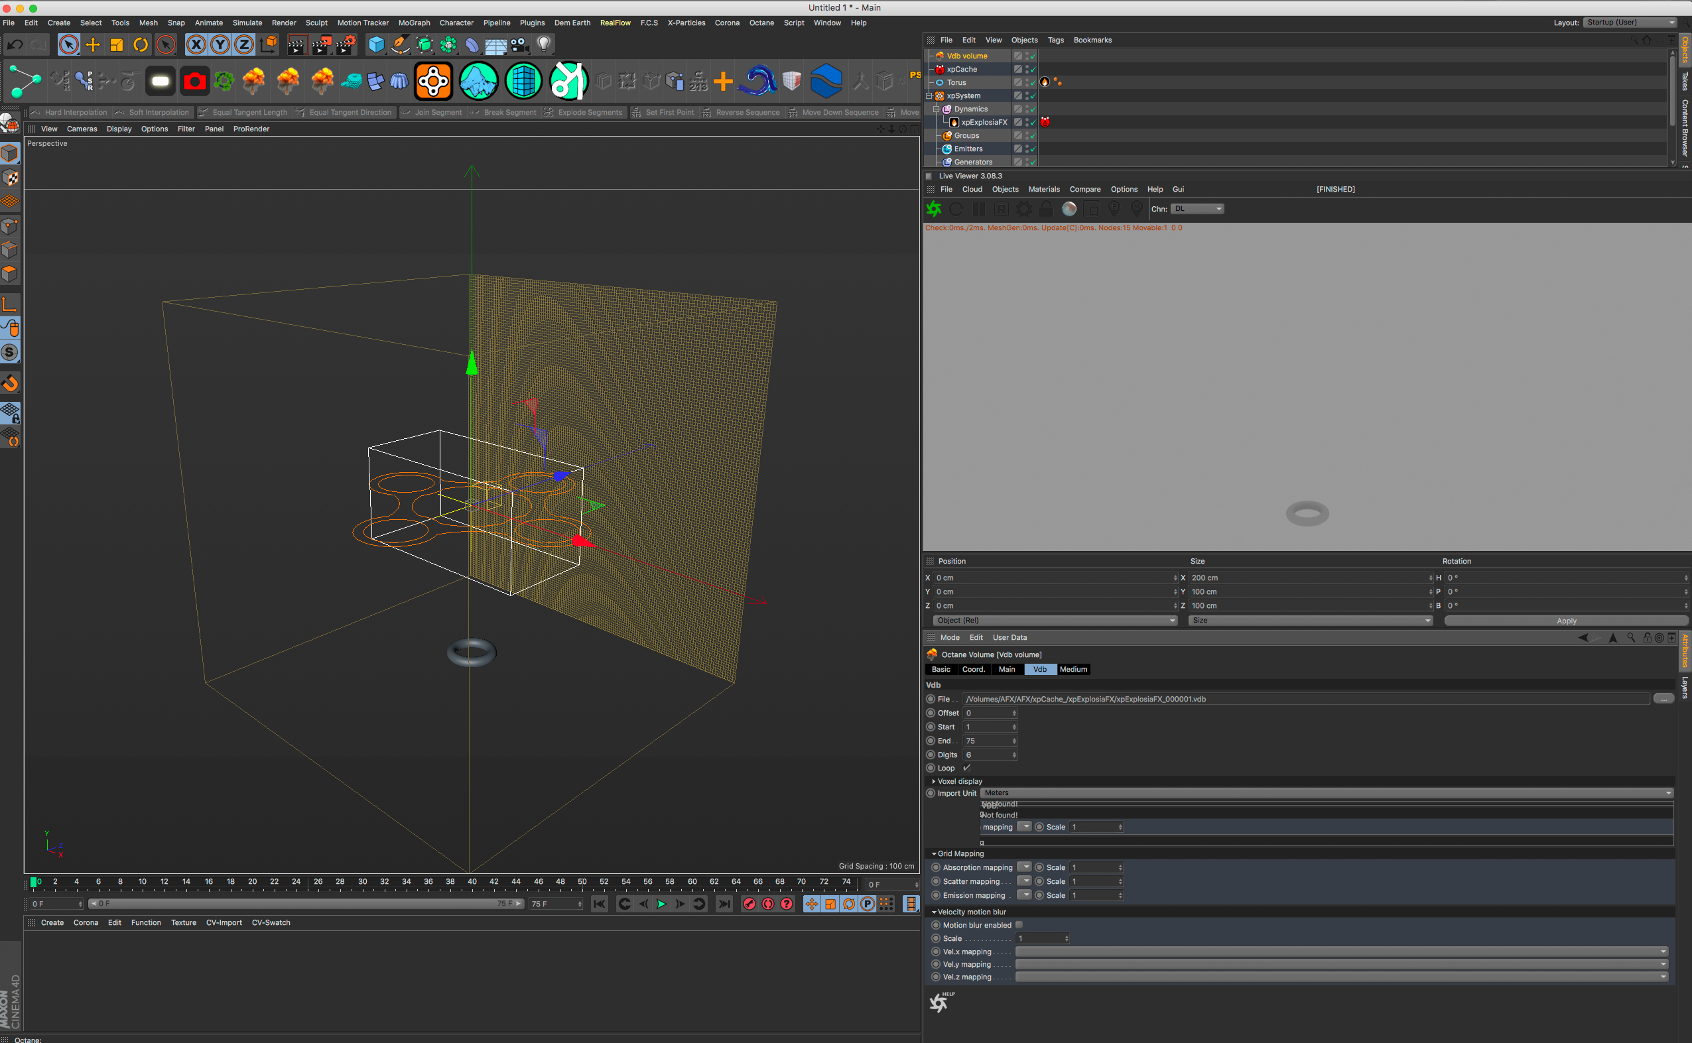Click the Add Light bulb icon
Viewport: 1692px width, 1043px height.
click(x=545, y=45)
